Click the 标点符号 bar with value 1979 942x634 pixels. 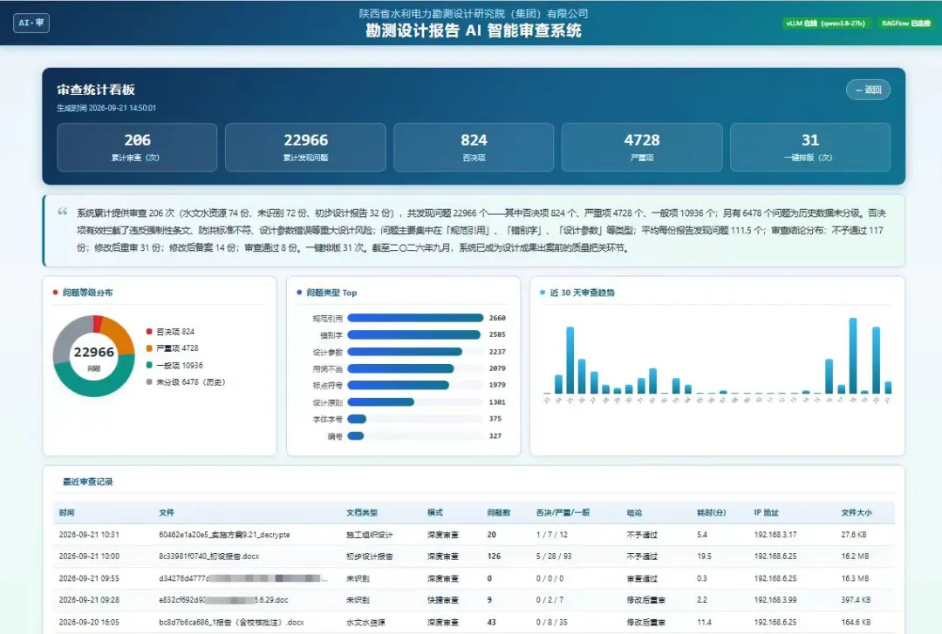pos(398,385)
